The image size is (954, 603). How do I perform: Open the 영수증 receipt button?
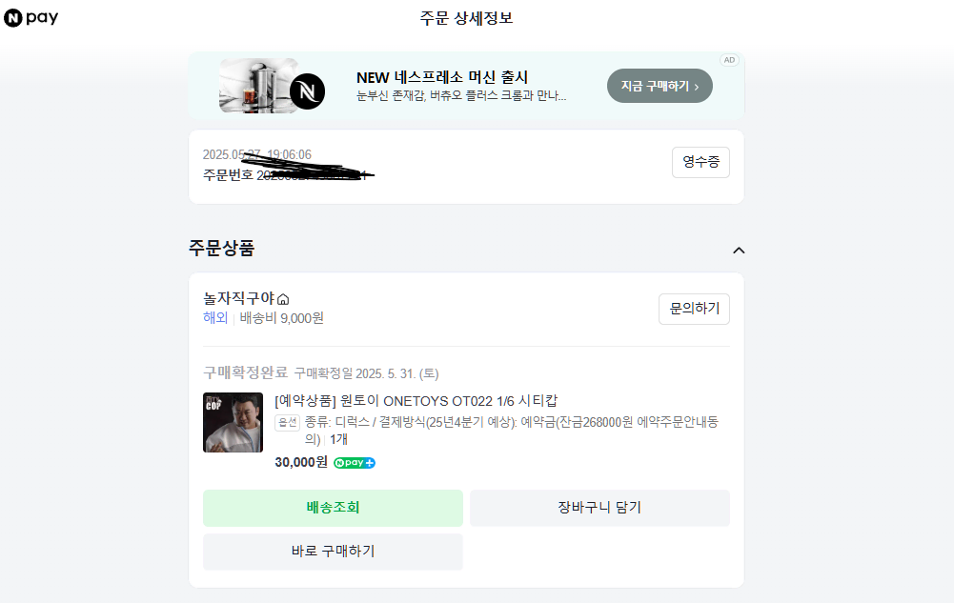[x=700, y=162]
